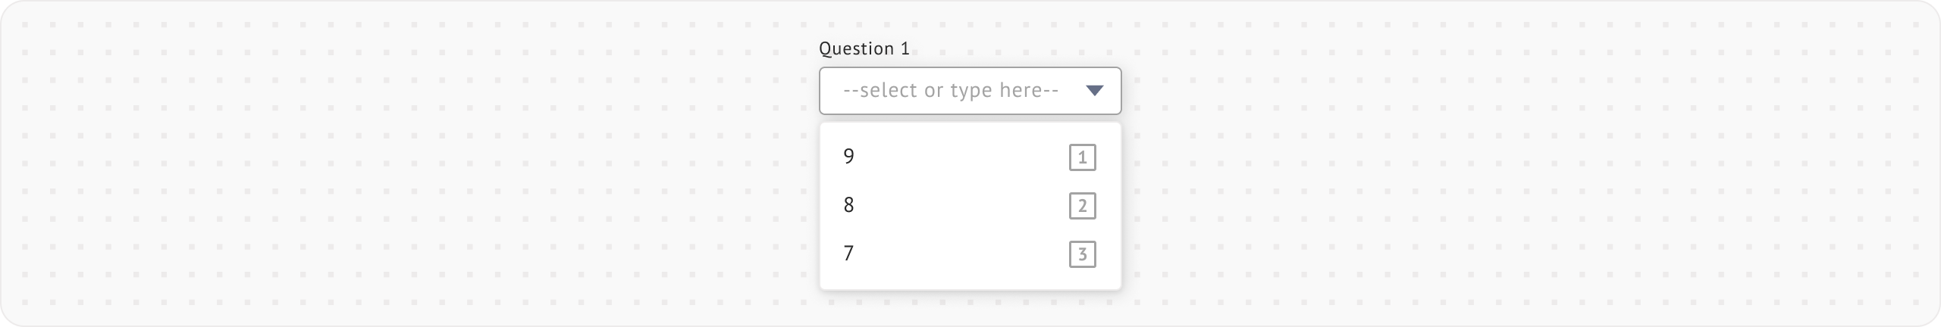Click the shortcut badge 1 icon
Image resolution: width=1941 pixels, height=327 pixels.
1082,157
